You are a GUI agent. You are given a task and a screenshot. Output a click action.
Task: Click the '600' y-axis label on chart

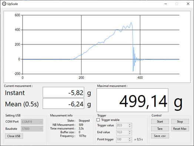click(17, 15)
